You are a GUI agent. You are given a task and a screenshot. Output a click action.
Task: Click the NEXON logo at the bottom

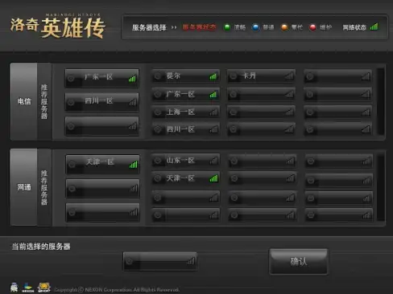pyautogui.click(x=28, y=288)
